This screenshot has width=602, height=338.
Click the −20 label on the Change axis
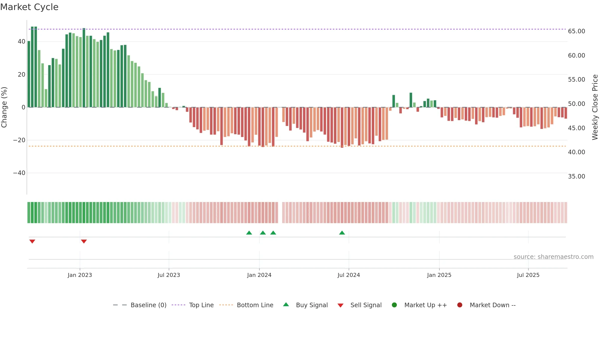click(19, 140)
